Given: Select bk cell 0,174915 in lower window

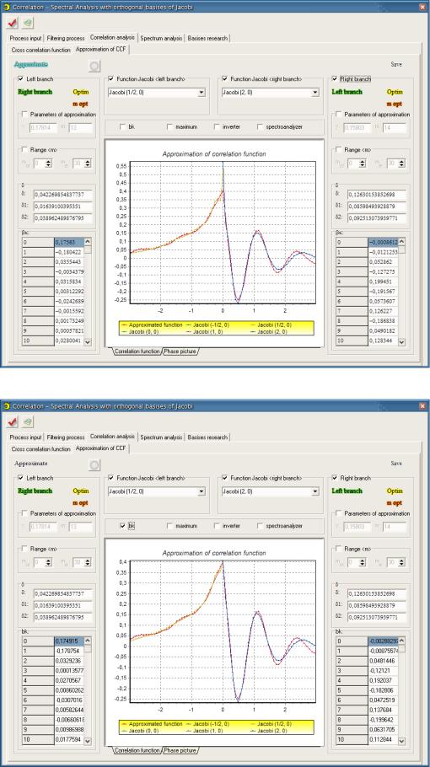Looking at the screenshot, I should (69, 641).
